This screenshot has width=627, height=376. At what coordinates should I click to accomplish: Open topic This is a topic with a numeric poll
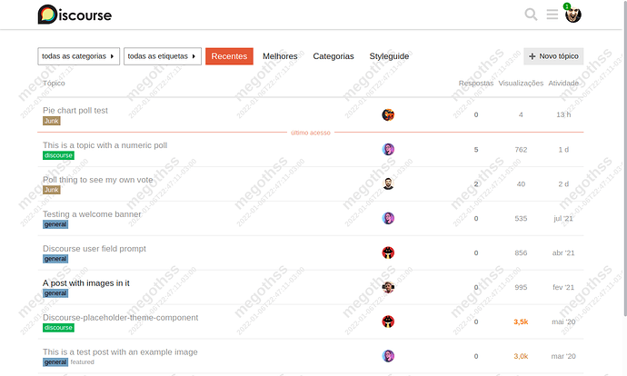[104, 145]
